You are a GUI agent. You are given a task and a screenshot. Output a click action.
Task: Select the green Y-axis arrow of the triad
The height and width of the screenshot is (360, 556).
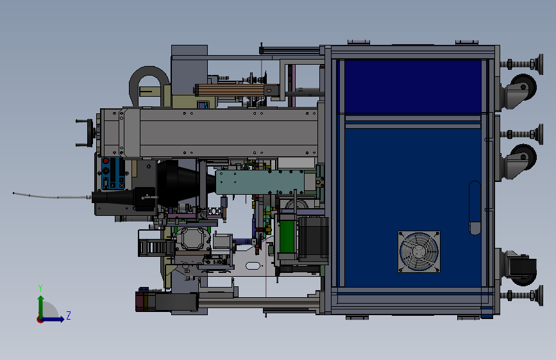click(41, 306)
